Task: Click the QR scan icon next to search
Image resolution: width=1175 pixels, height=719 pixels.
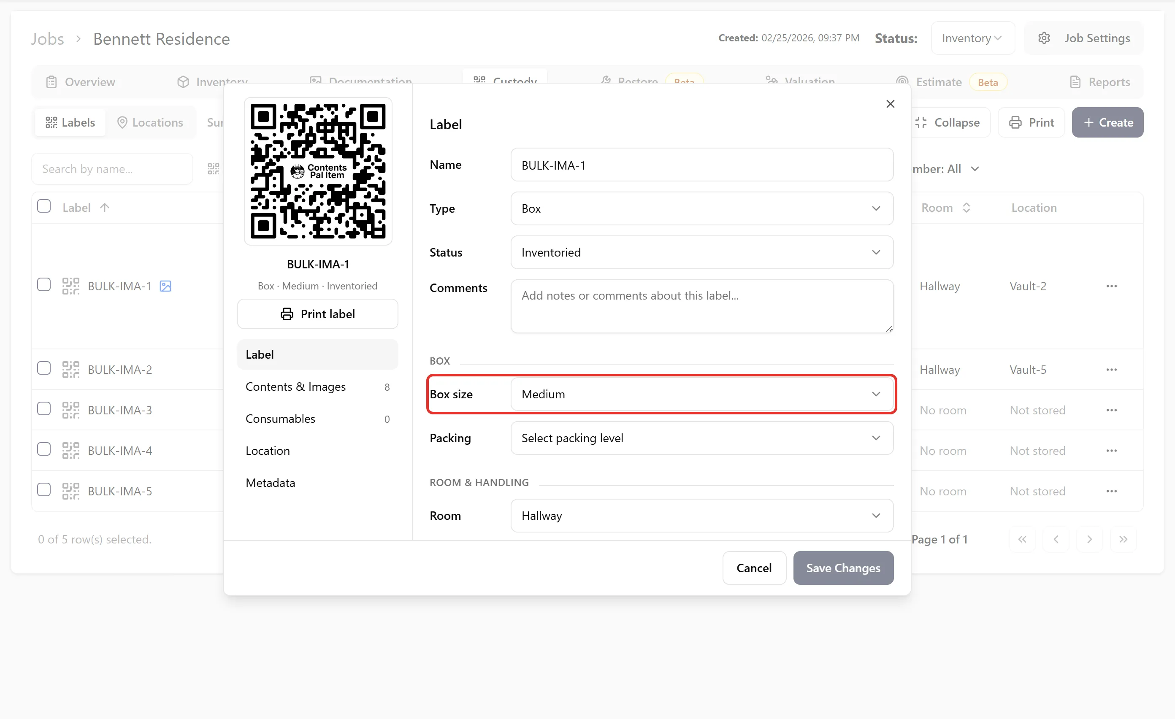Action: (214, 169)
